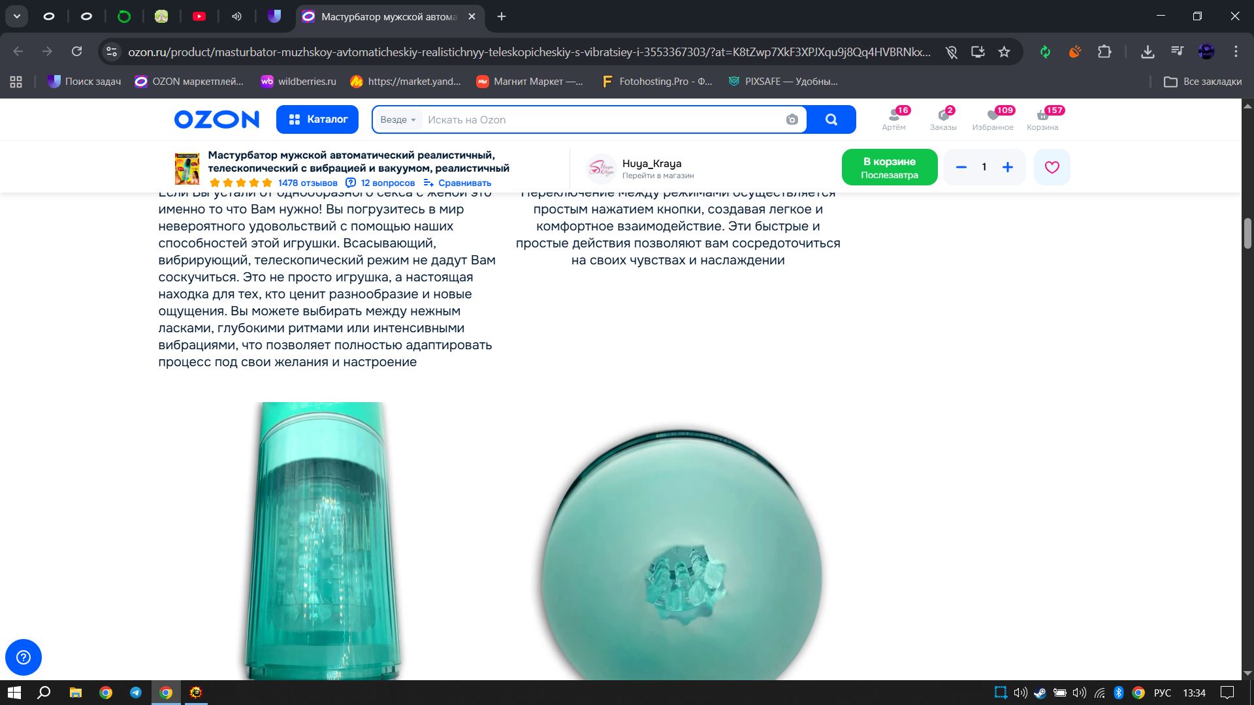Open Chrome extensions puzzle icon
The image size is (1254, 705).
[1104, 52]
